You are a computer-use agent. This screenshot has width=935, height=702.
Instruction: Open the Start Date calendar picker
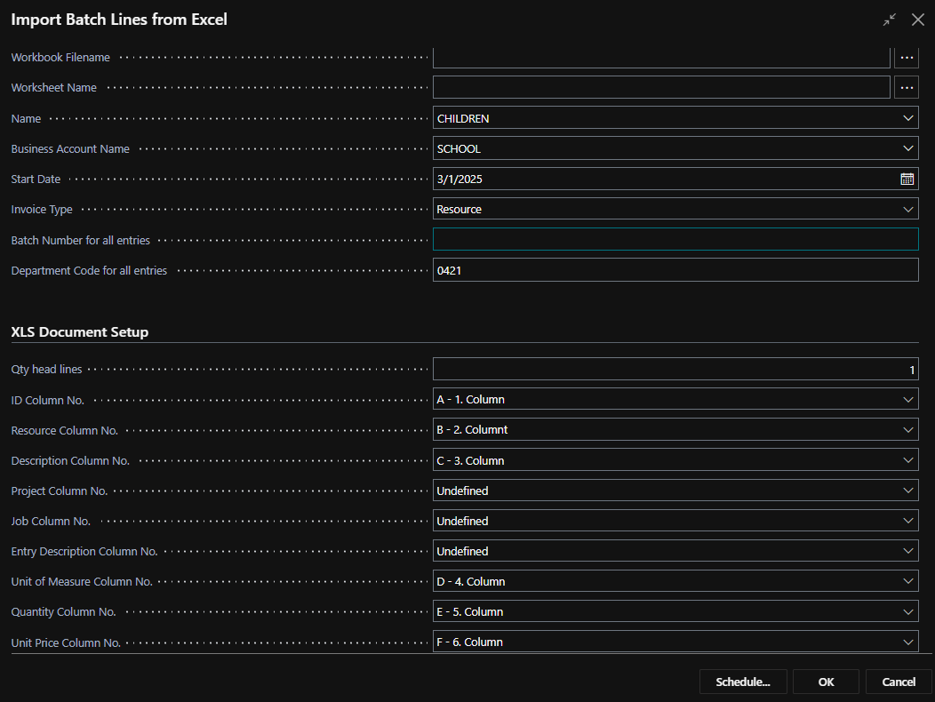(x=907, y=179)
